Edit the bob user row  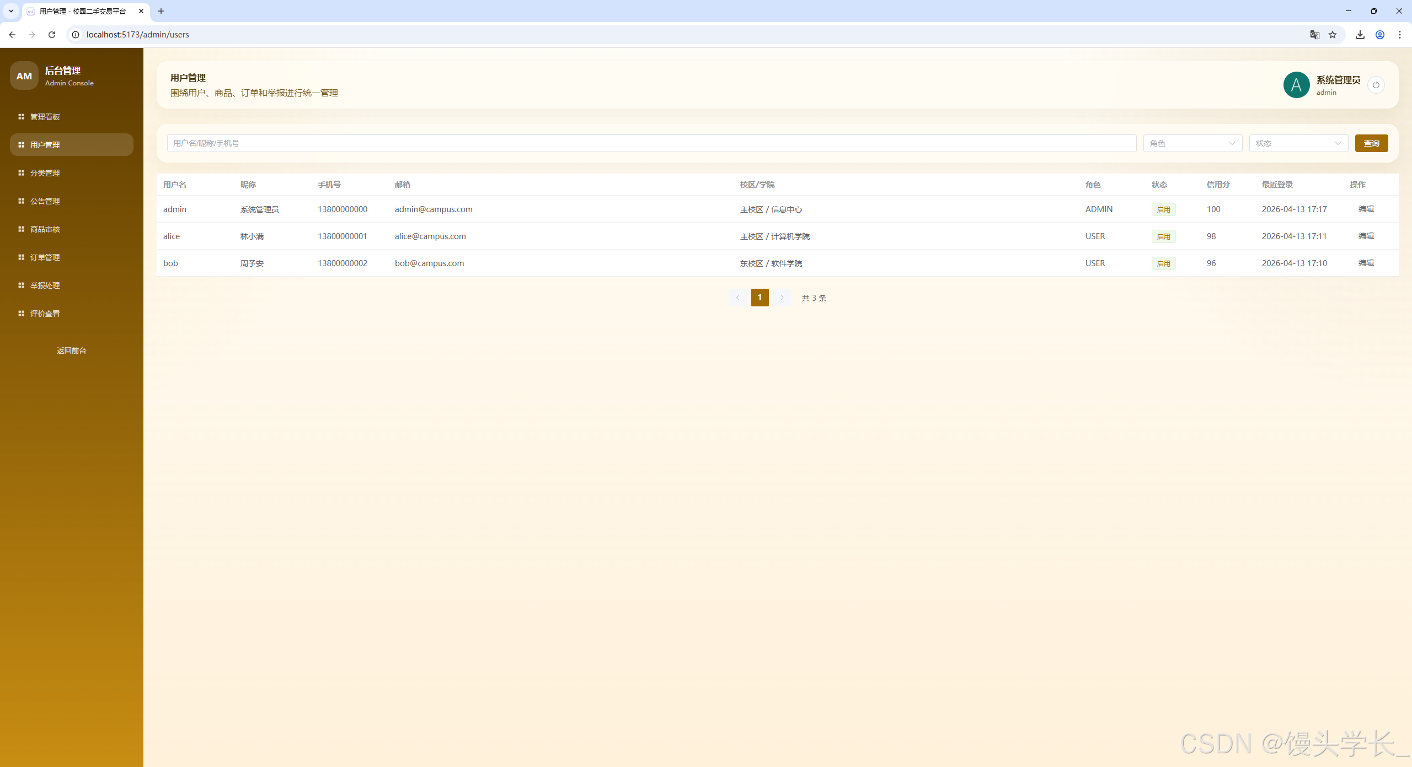[1366, 263]
